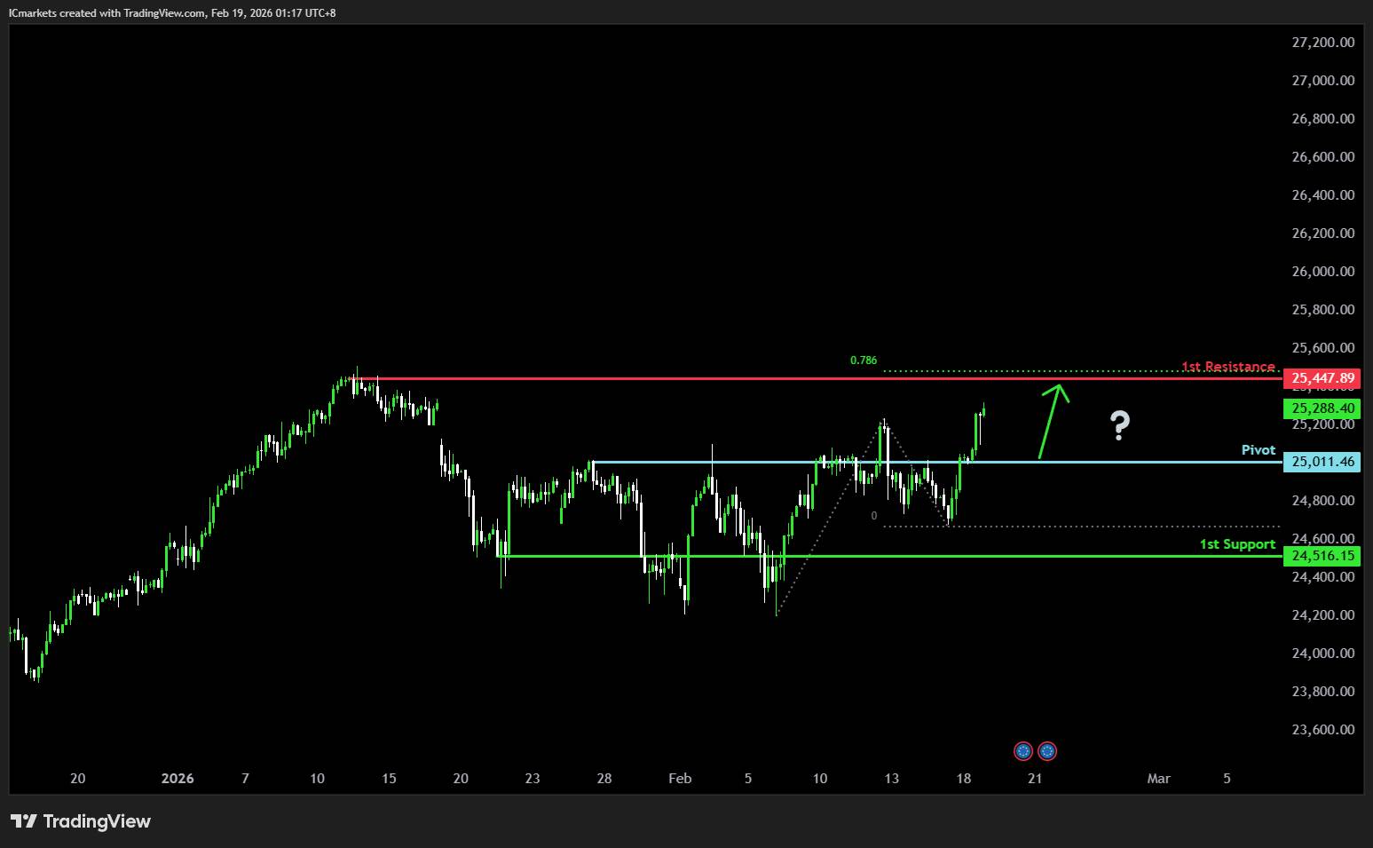Screen dimensions: 1373x848
Task: Click the Feb marker on time axis
Action: [x=680, y=779]
